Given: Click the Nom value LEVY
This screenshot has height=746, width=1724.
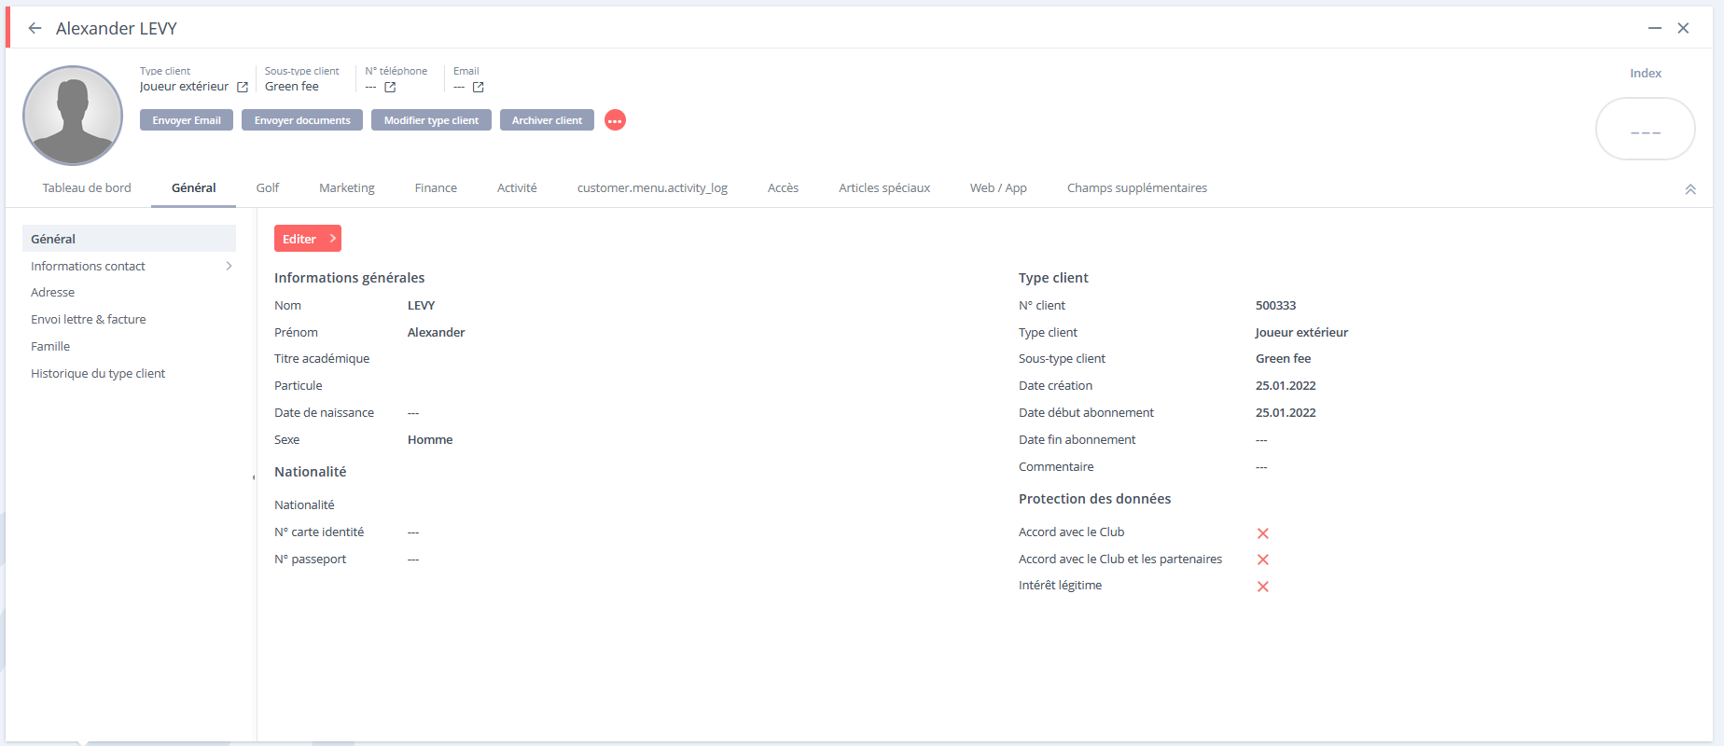Looking at the screenshot, I should [x=421, y=305].
